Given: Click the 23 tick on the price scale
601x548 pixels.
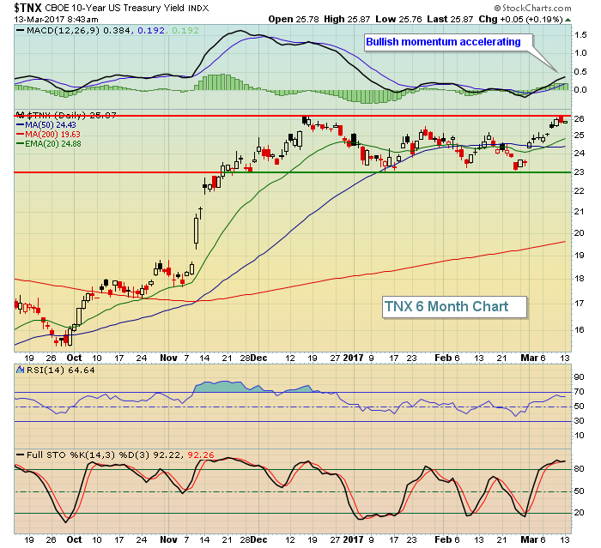Looking at the screenshot, I should point(580,172).
